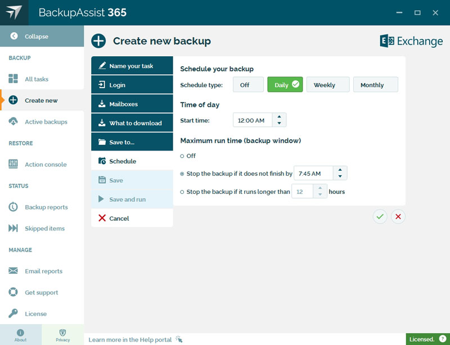Screen dimensions: 450x345
Task: Click the red X Cancel icon
Action: (x=102, y=218)
